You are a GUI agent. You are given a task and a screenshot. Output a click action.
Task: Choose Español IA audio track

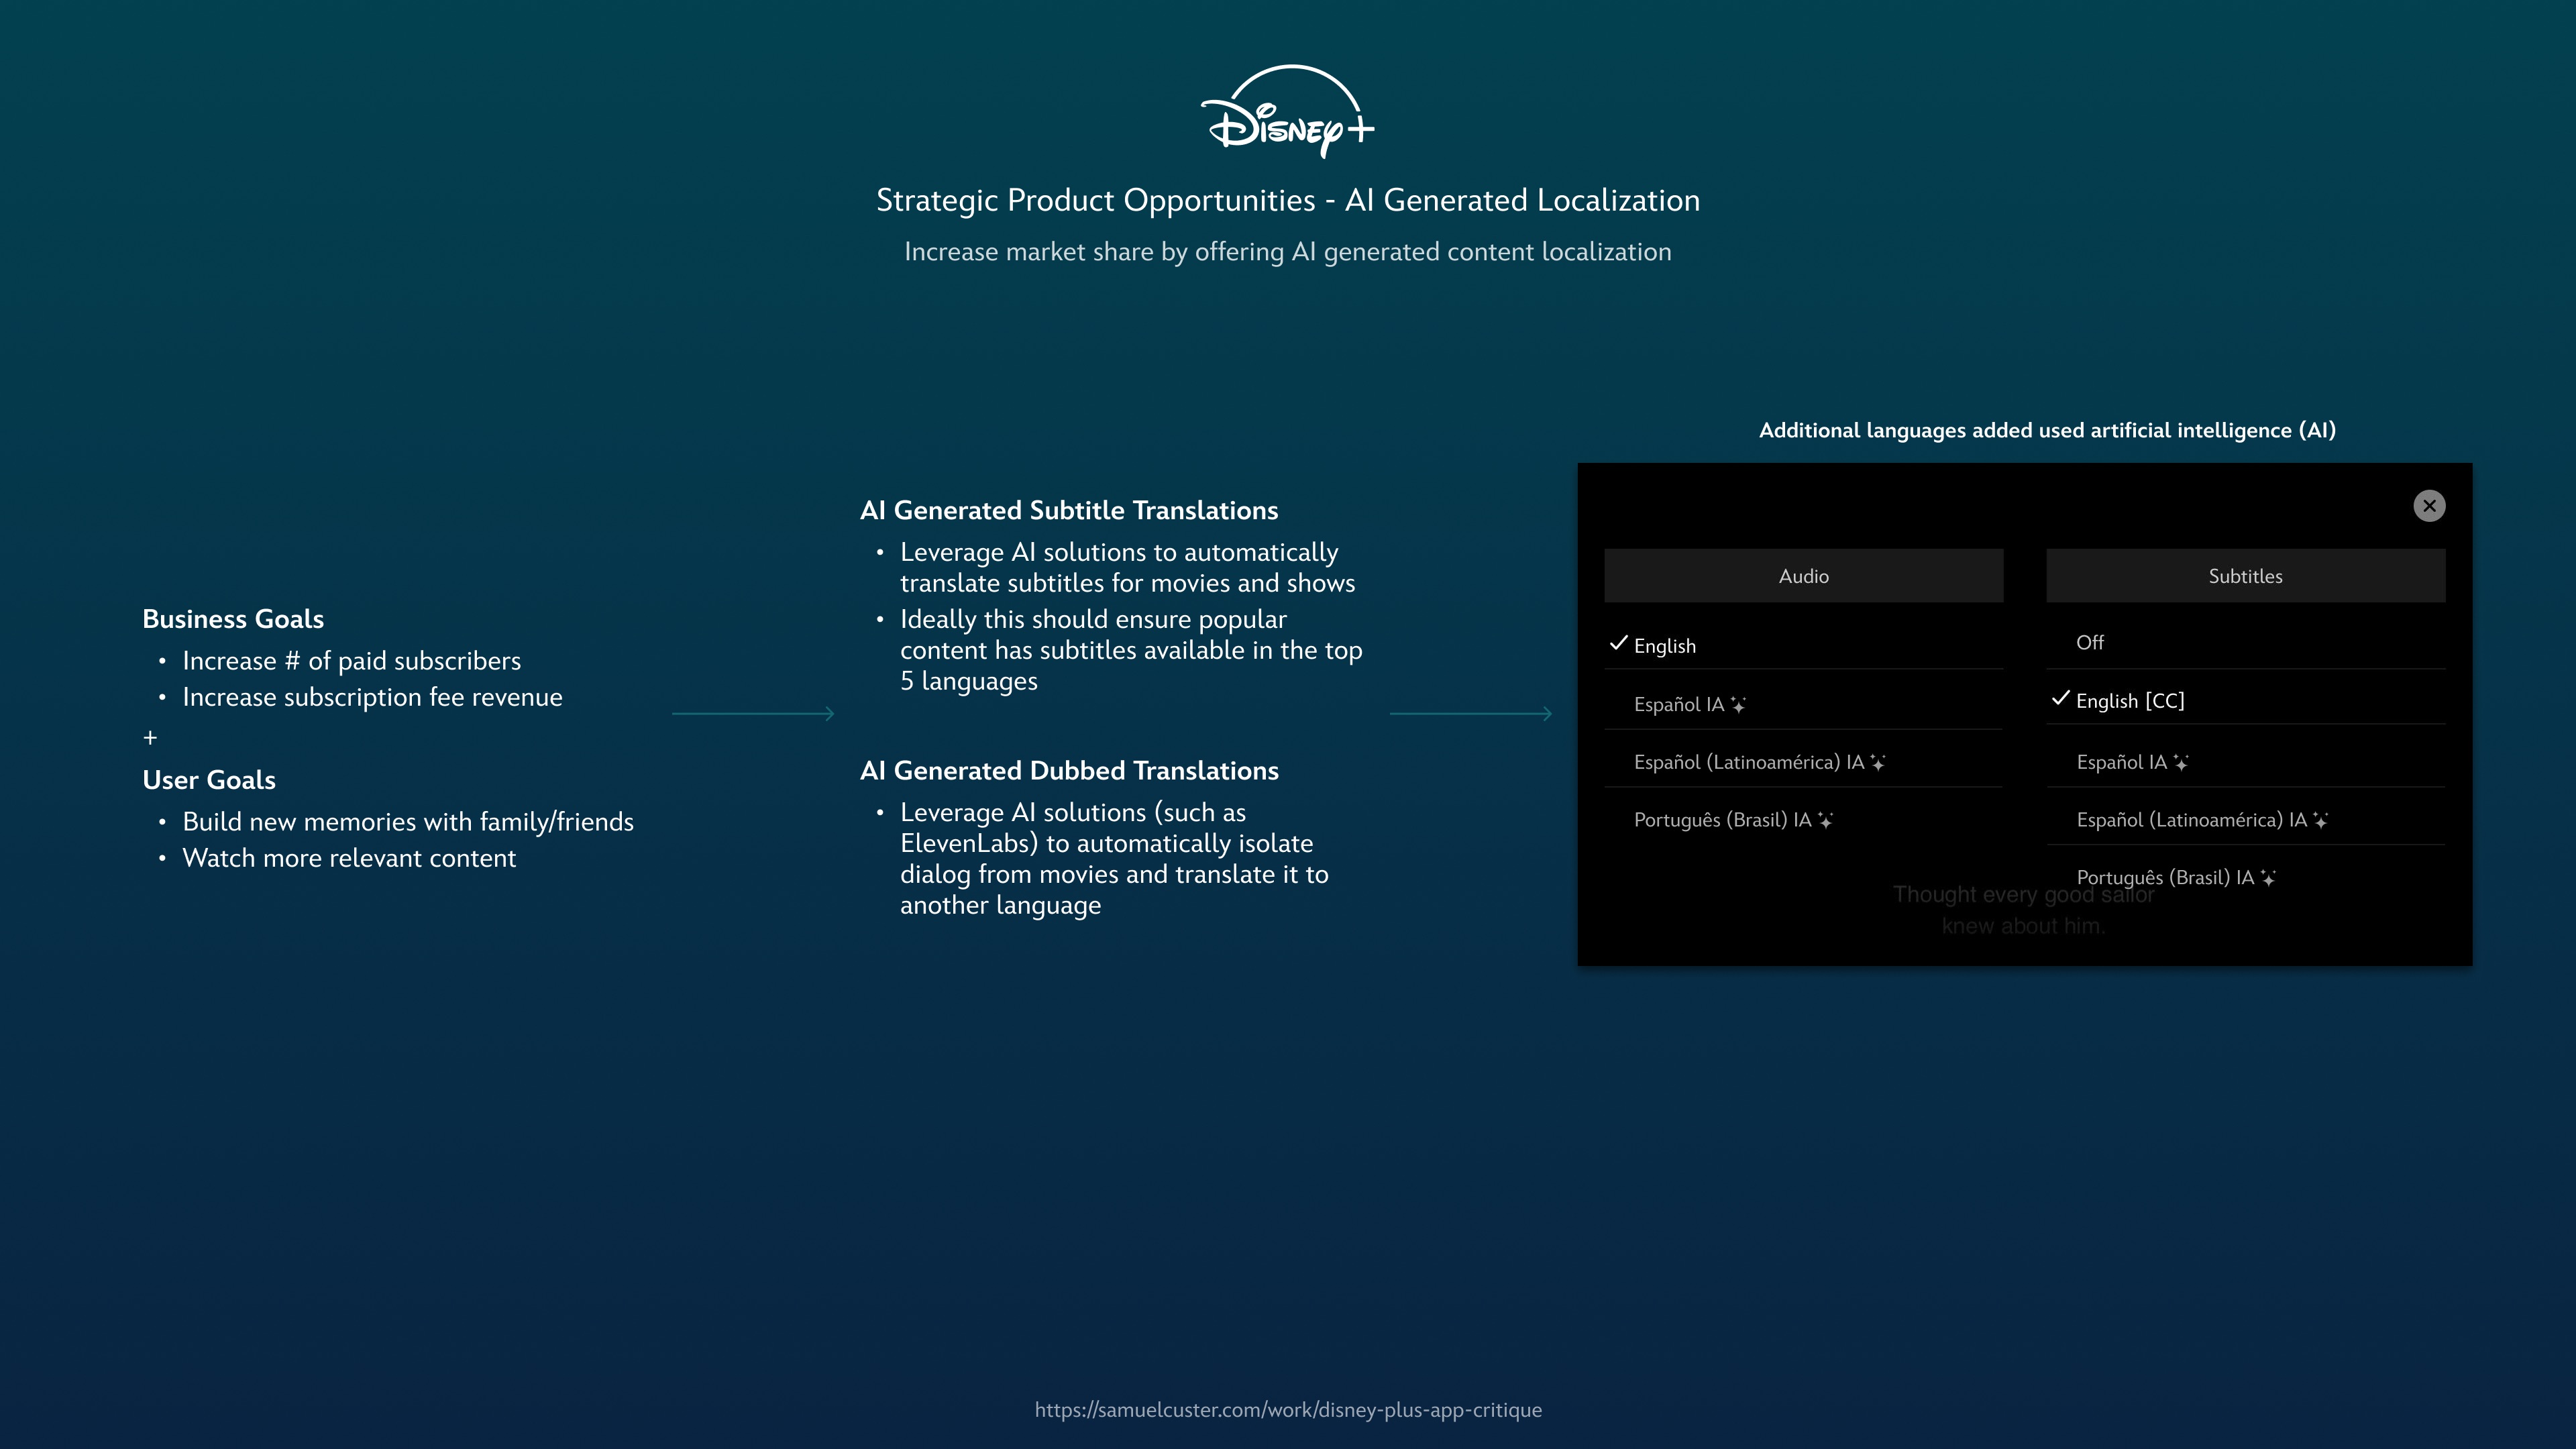tap(1679, 705)
